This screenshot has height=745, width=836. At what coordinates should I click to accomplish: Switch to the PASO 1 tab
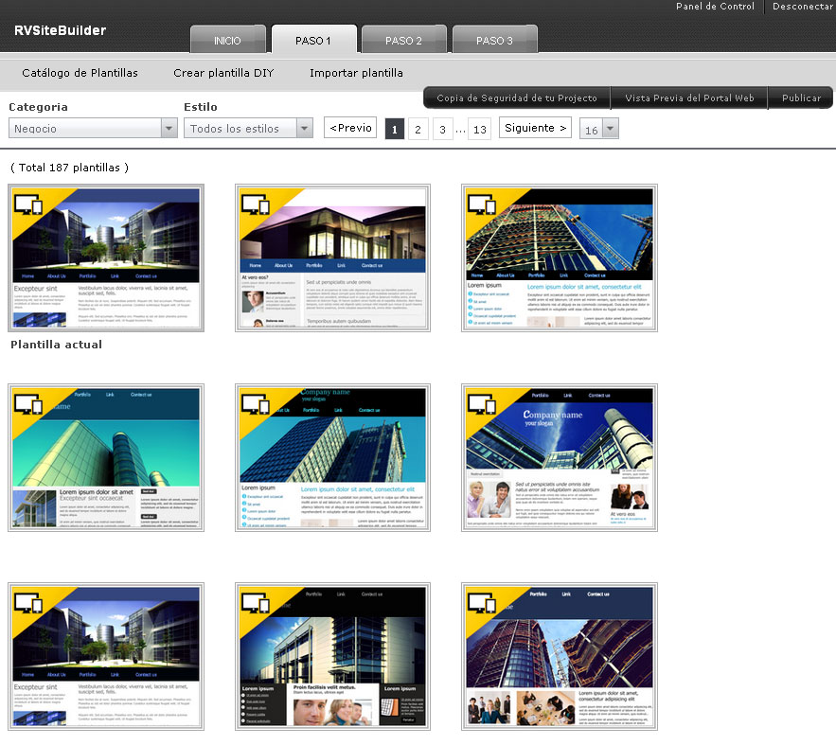313,40
